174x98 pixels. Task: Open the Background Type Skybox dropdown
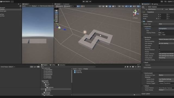pyautogui.click(x=166, y=75)
